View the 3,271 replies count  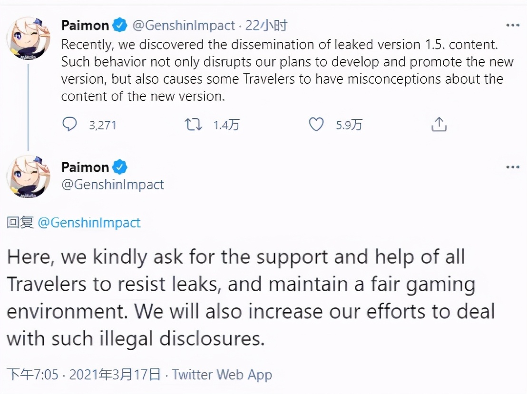(103, 125)
